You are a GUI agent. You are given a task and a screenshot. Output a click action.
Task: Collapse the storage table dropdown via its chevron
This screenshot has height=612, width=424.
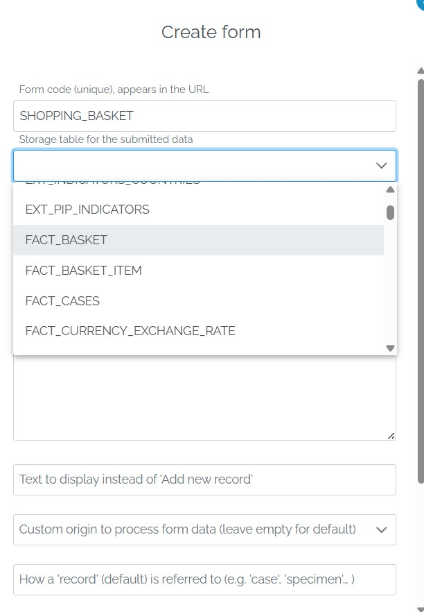click(380, 166)
